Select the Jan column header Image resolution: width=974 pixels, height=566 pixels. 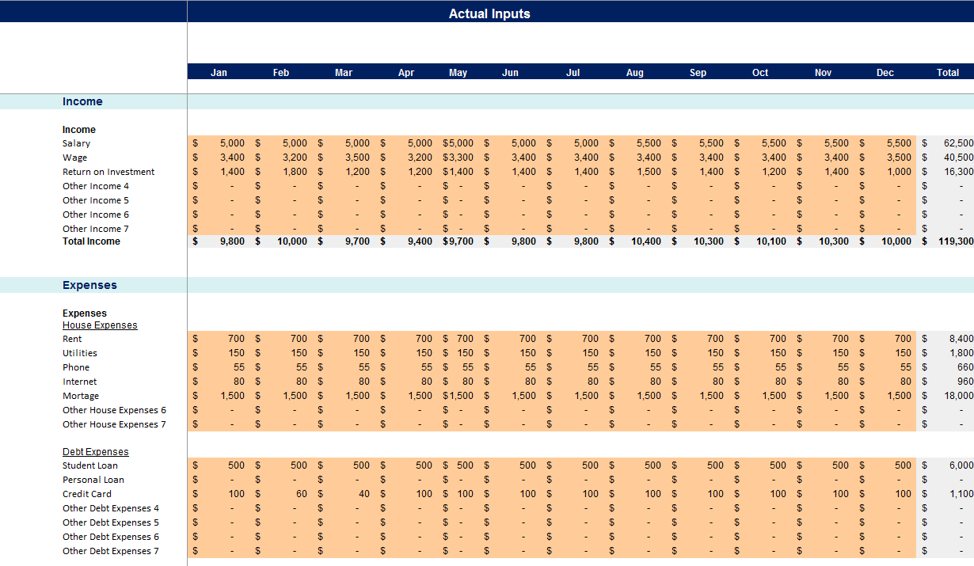(x=219, y=72)
